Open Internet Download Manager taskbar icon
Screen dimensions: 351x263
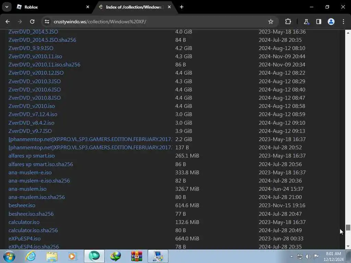pos(116,256)
